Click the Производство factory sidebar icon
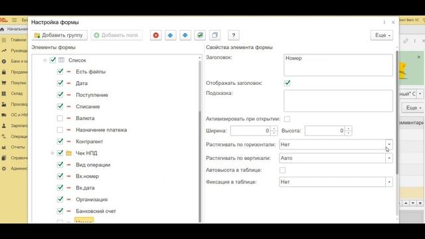The image size is (425, 239). pos(4,104)
